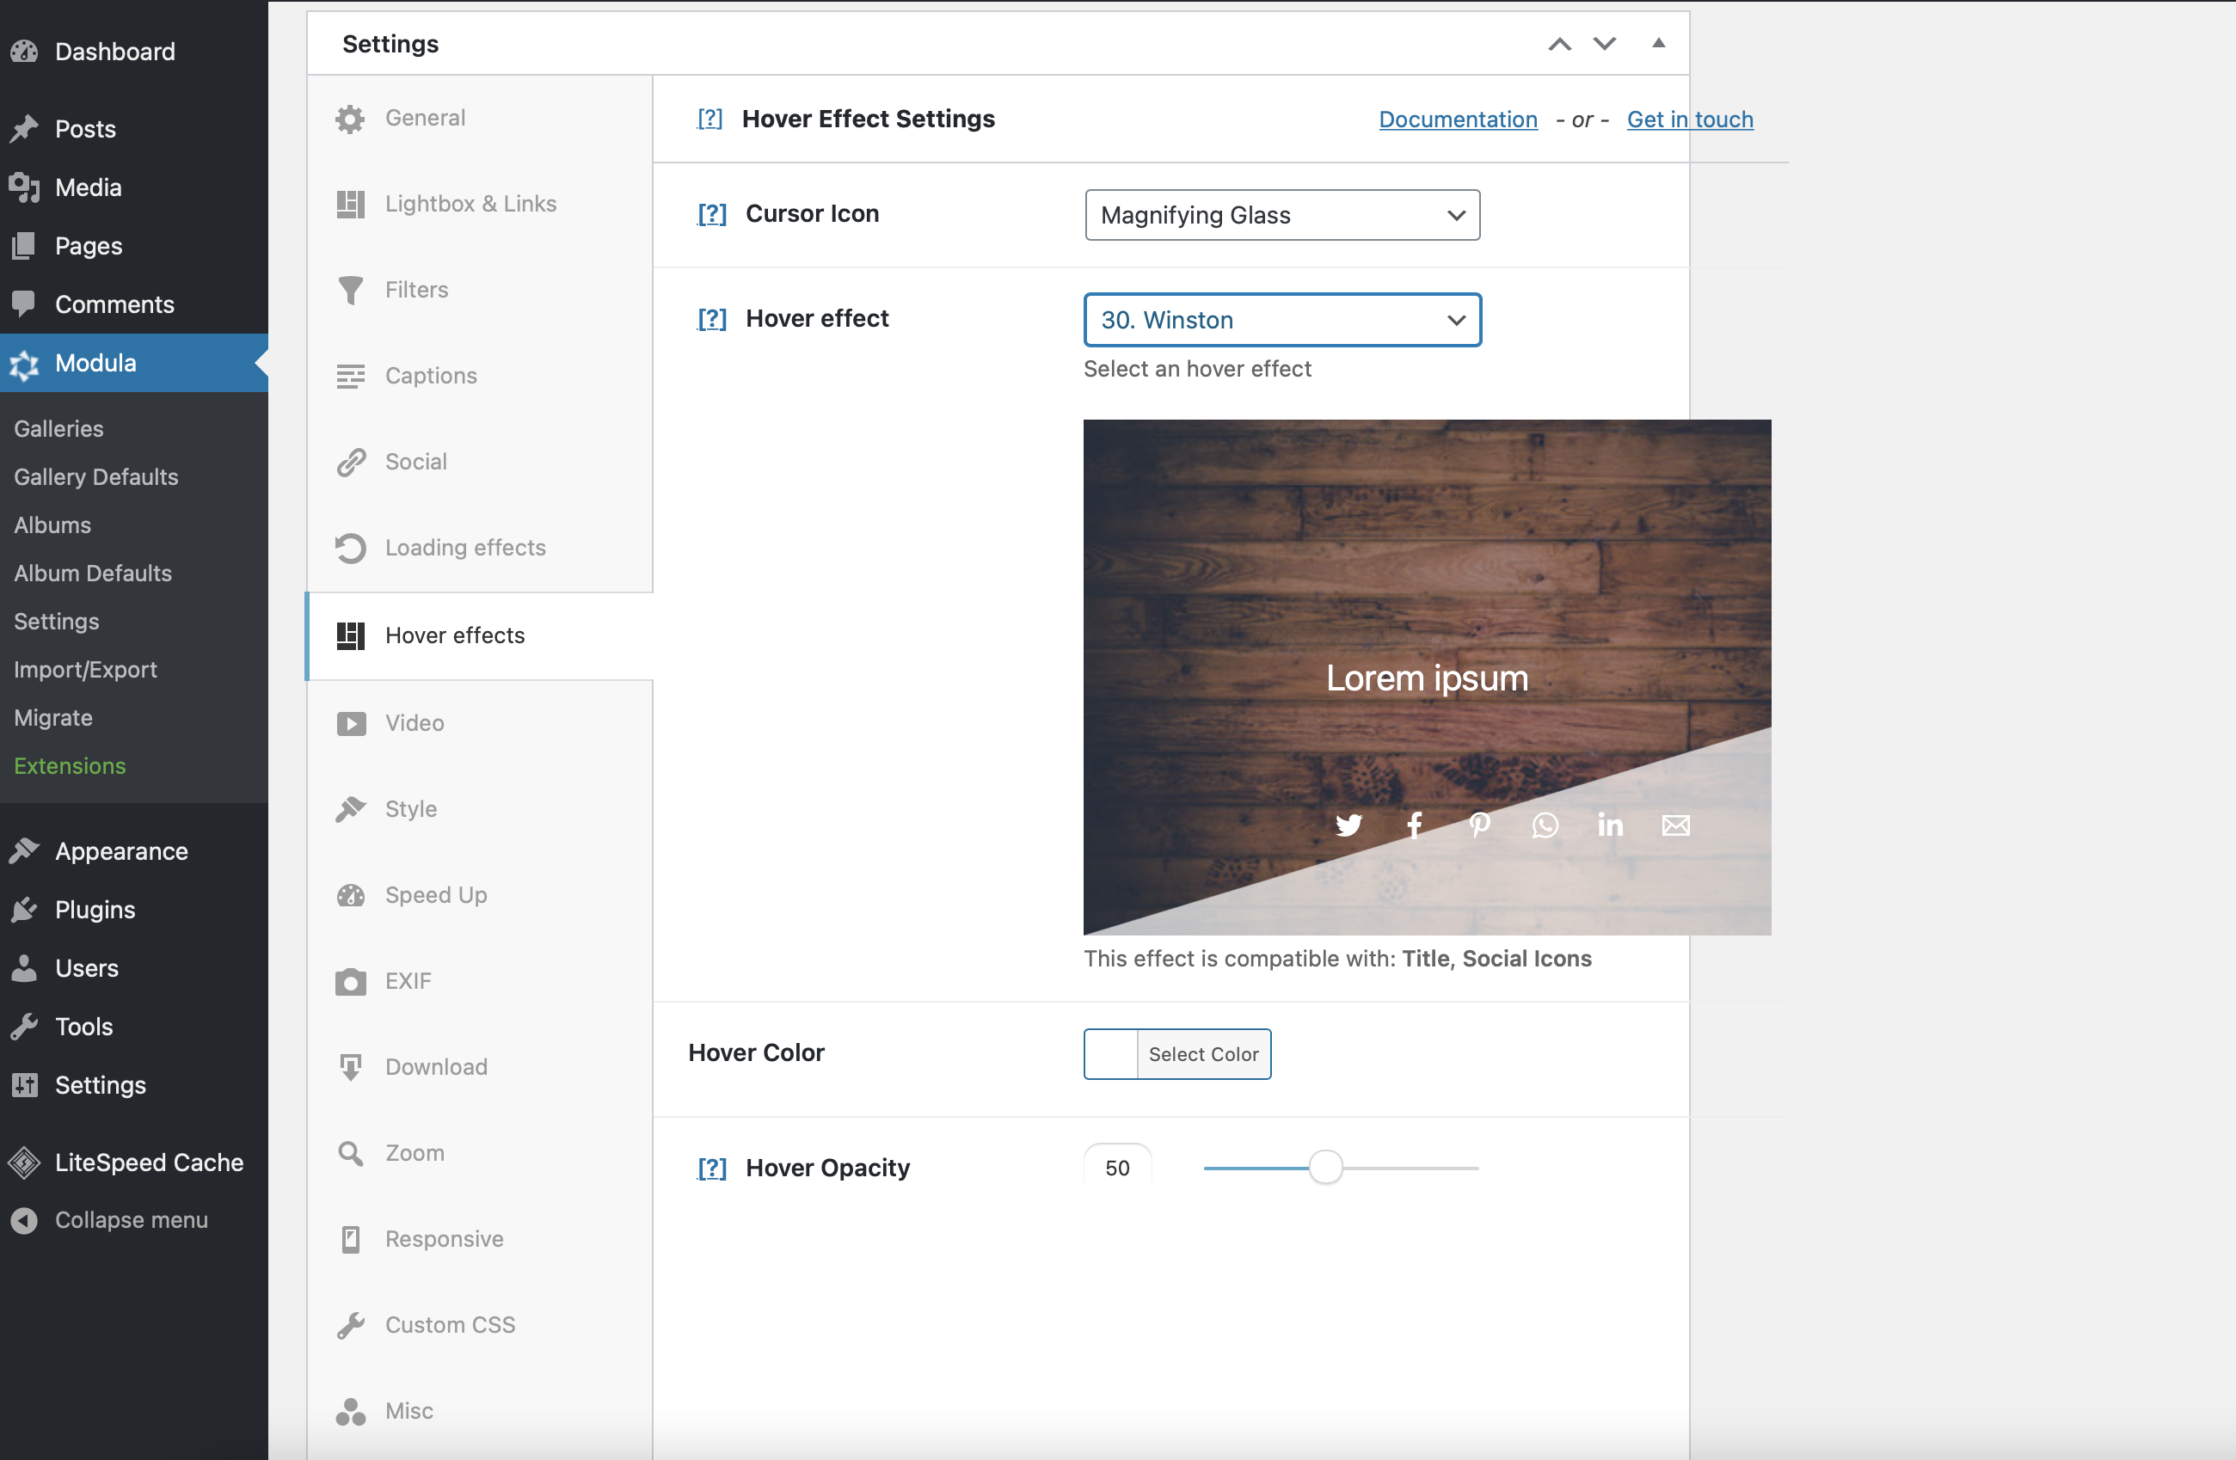The height and width of the screenshot is (1460, 2236).
Task: Click the Twitter icon on preview image
Action: tap(1349, 825)
